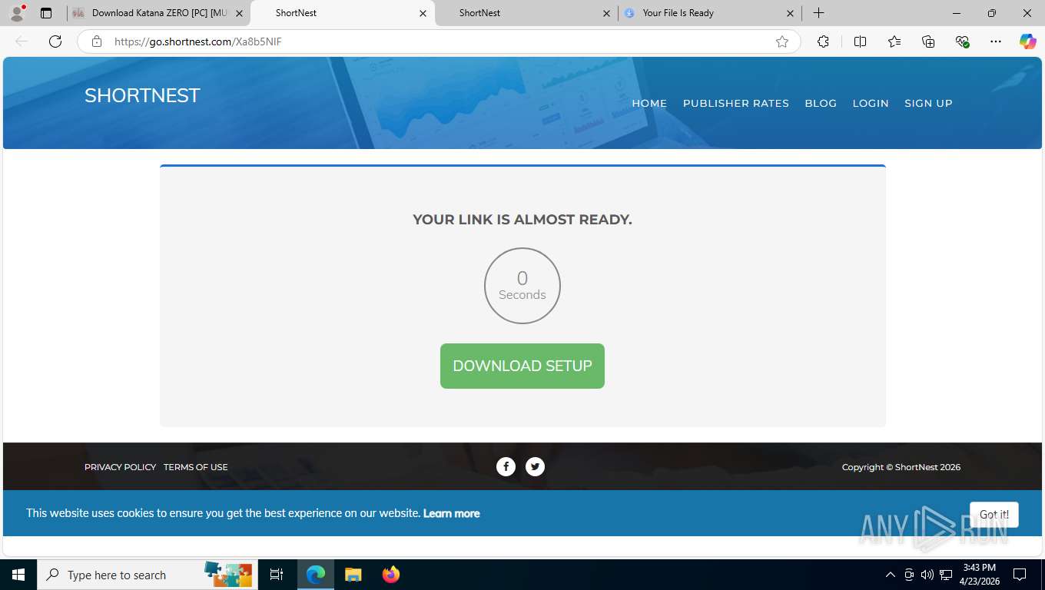Close the Download Katana ZERO tab
The image size is (1045, 590).
point(239,13)
